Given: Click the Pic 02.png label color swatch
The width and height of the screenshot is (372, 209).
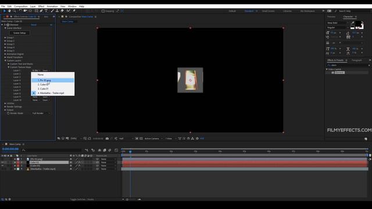Looking at the screenshot, I should click(18, 159).
